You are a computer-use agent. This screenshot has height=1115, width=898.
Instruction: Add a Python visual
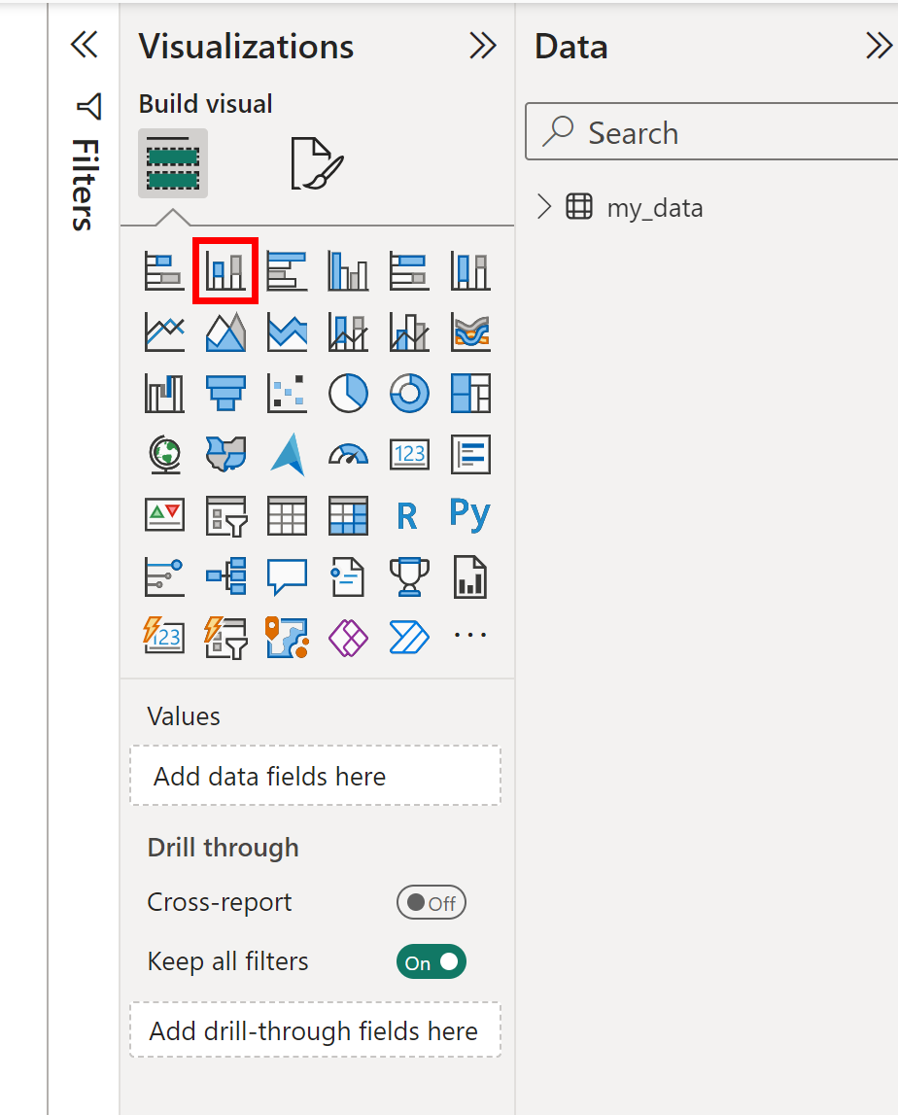click(469, 515)
